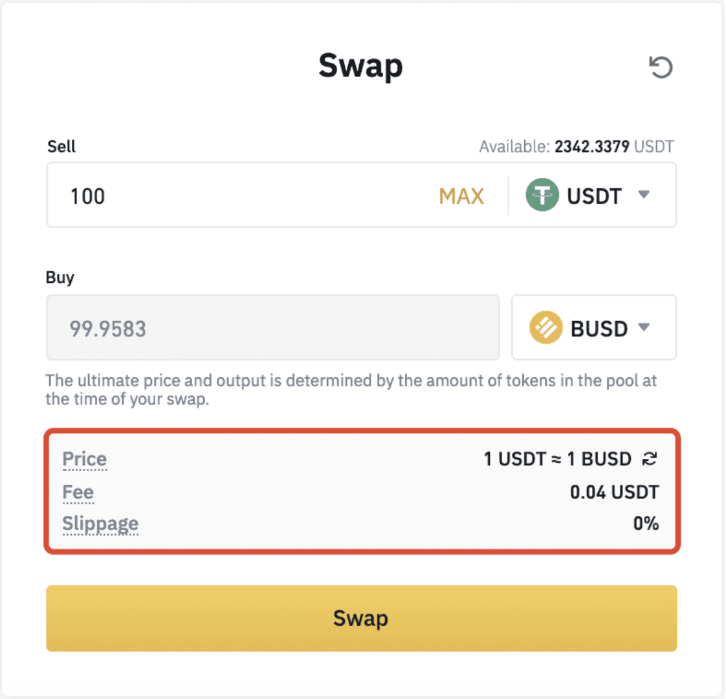Image resolution: width=726 pixels, height=699 pixels.
Task: Expand the BUSD buy currency dropdown arrow
Action: [644, 327]
